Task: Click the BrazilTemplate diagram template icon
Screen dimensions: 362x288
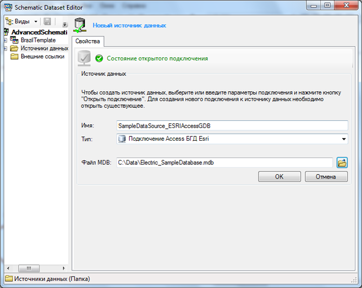Action: click(14, 40)
